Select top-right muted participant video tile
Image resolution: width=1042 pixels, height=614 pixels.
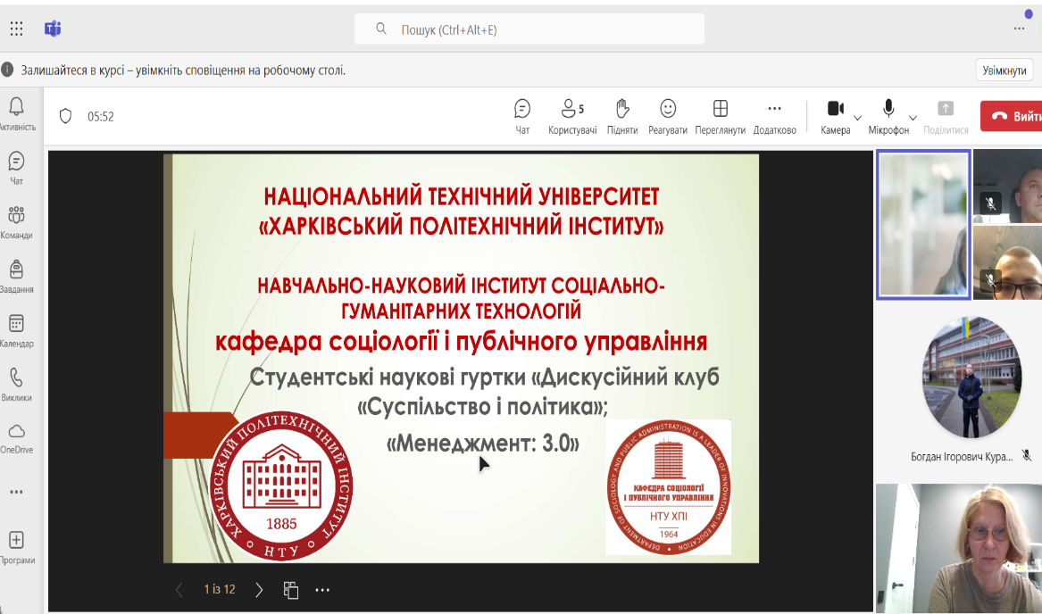[x=1007, y=186]
